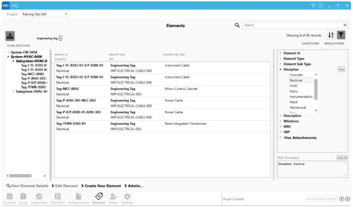Open the Issues module icon
The width and height of the screenshot is (353, 207).
pyautogui.click(x=23, y=198)
